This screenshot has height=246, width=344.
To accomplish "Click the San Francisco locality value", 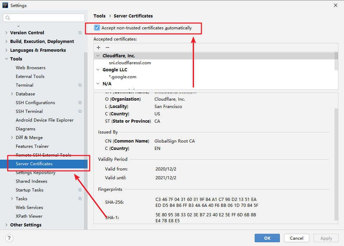I will 168,107.
